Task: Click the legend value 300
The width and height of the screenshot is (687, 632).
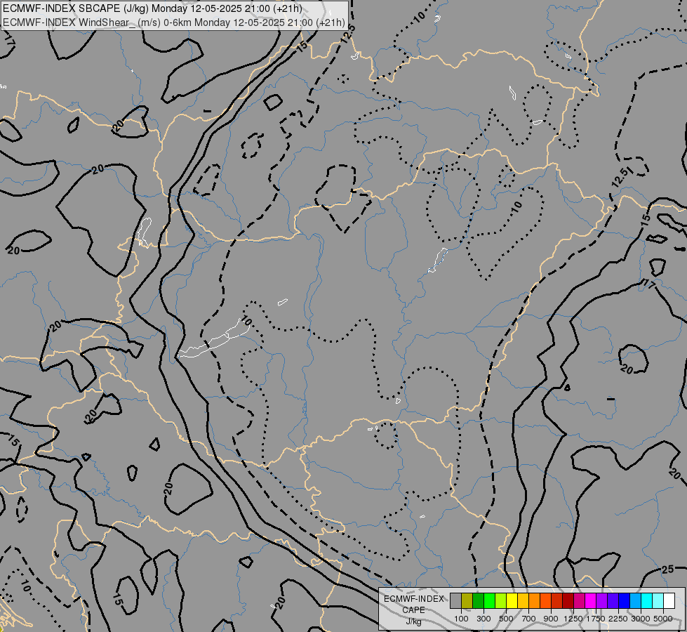Action: [x=483, y=619]
